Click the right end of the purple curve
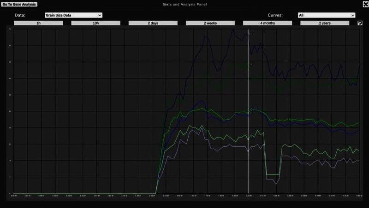 coord(358,161)
